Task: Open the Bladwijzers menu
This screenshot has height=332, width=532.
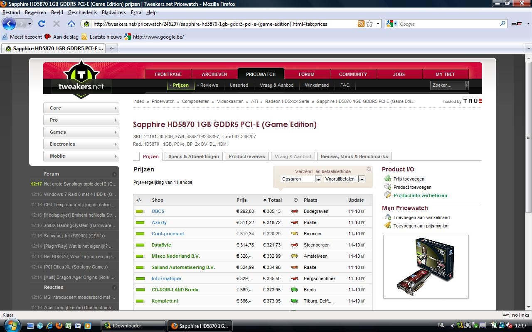Action: 114,12
